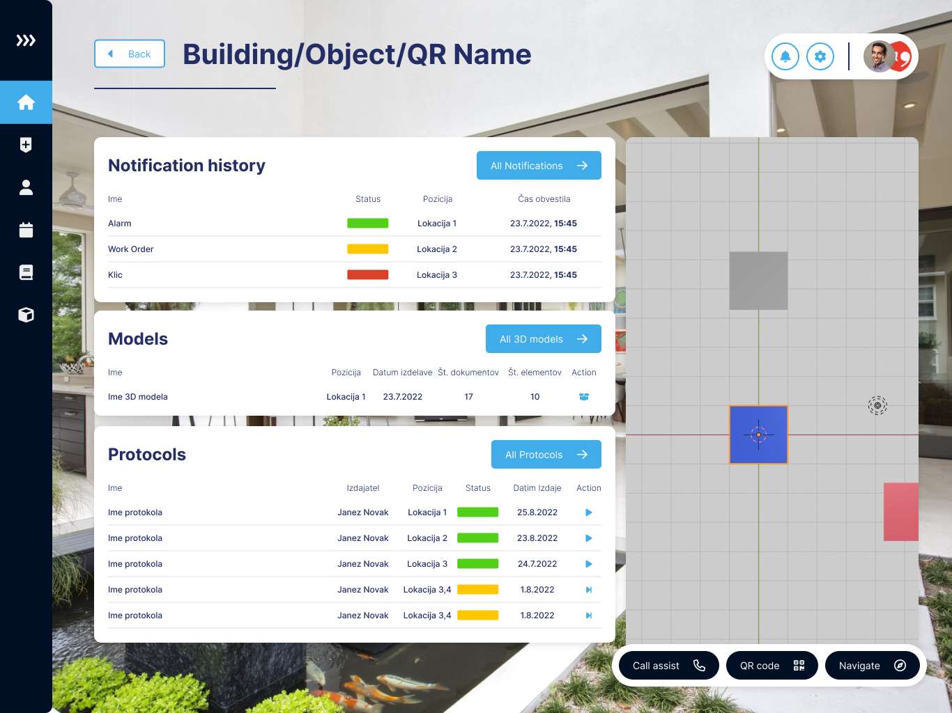Open All Notifications

coord(539,166)
